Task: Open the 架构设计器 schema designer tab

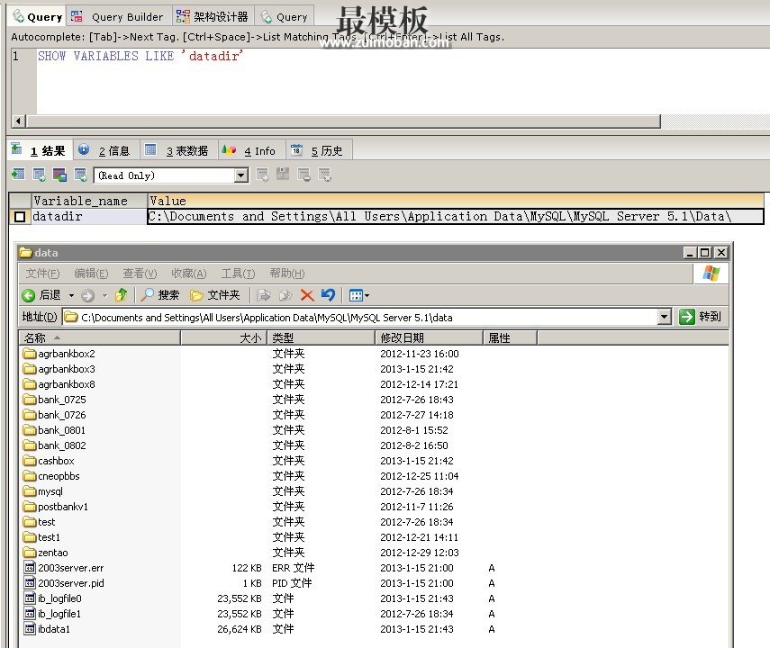Action: coord(213,17)
